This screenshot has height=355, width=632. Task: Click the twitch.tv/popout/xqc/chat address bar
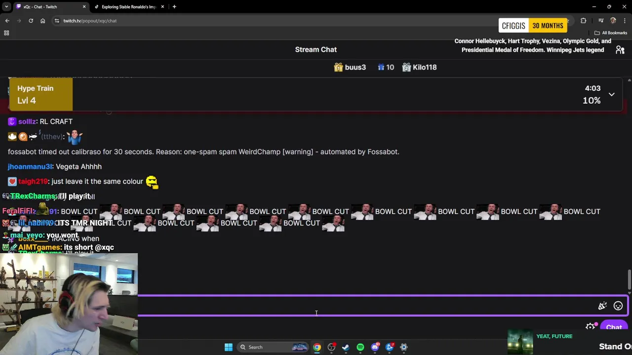(x=90, y=21)
